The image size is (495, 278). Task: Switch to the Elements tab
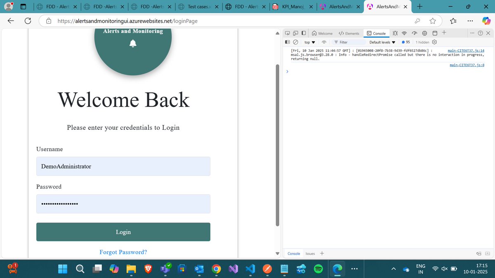[349, 33]
